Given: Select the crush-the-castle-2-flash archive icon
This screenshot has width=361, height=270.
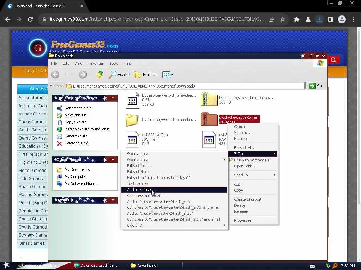Looking at the screenshot, I should (209, 119).
